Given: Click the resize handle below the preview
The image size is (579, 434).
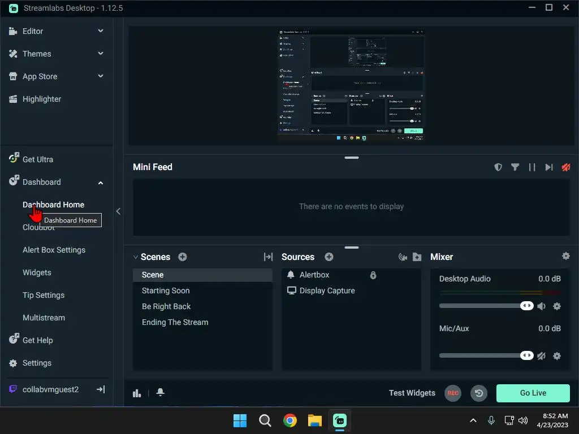Looking at the screenshot, I should [351, 158].
